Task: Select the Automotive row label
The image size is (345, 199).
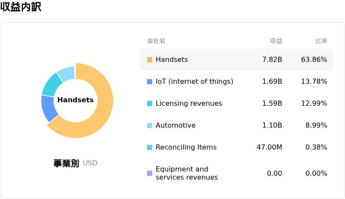Action: pos(176,126)
